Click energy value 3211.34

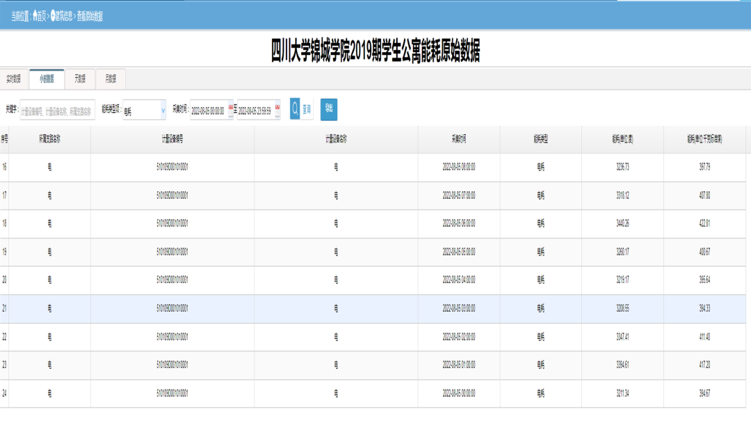622,393
